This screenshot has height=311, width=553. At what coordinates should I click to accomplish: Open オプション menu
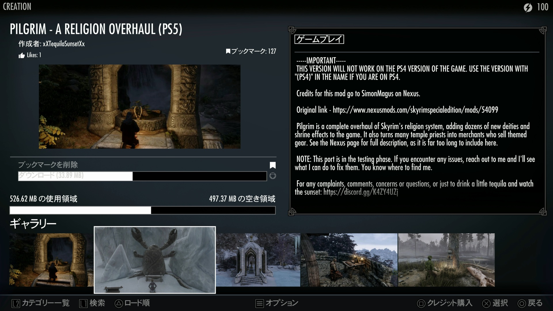pyautogui.click(x=282, y=303)
